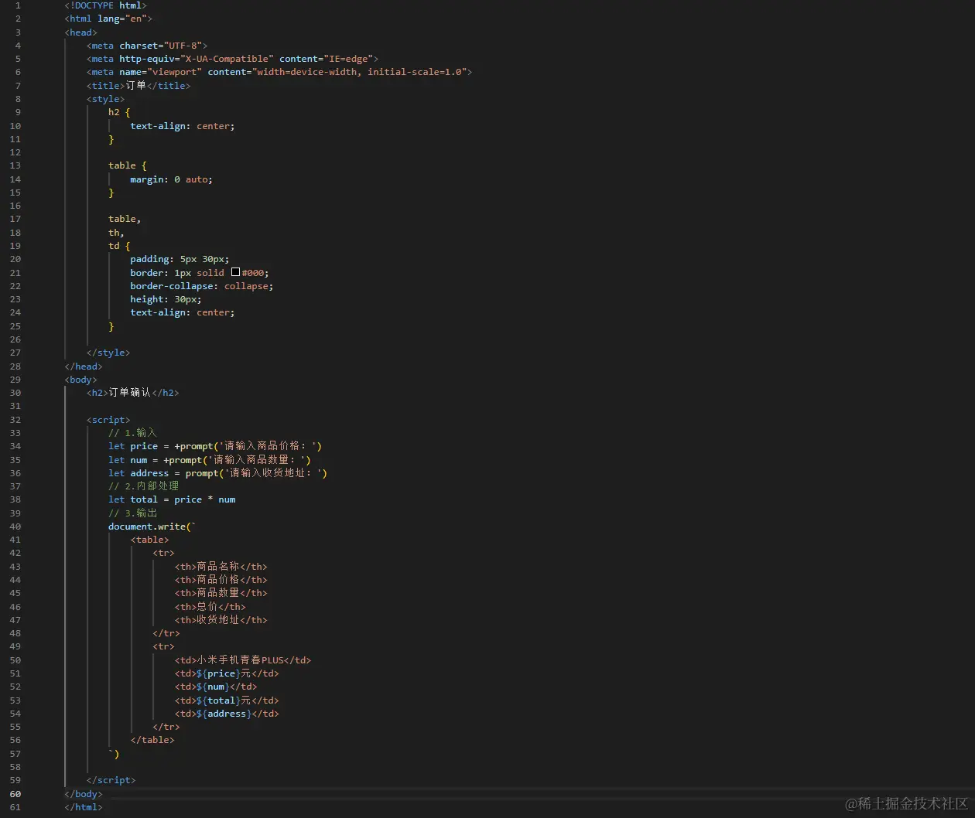Image resolution: width=975 pixels, height=818 pixels.
Task: Click the lang="en" attribute
Action: 122,19
